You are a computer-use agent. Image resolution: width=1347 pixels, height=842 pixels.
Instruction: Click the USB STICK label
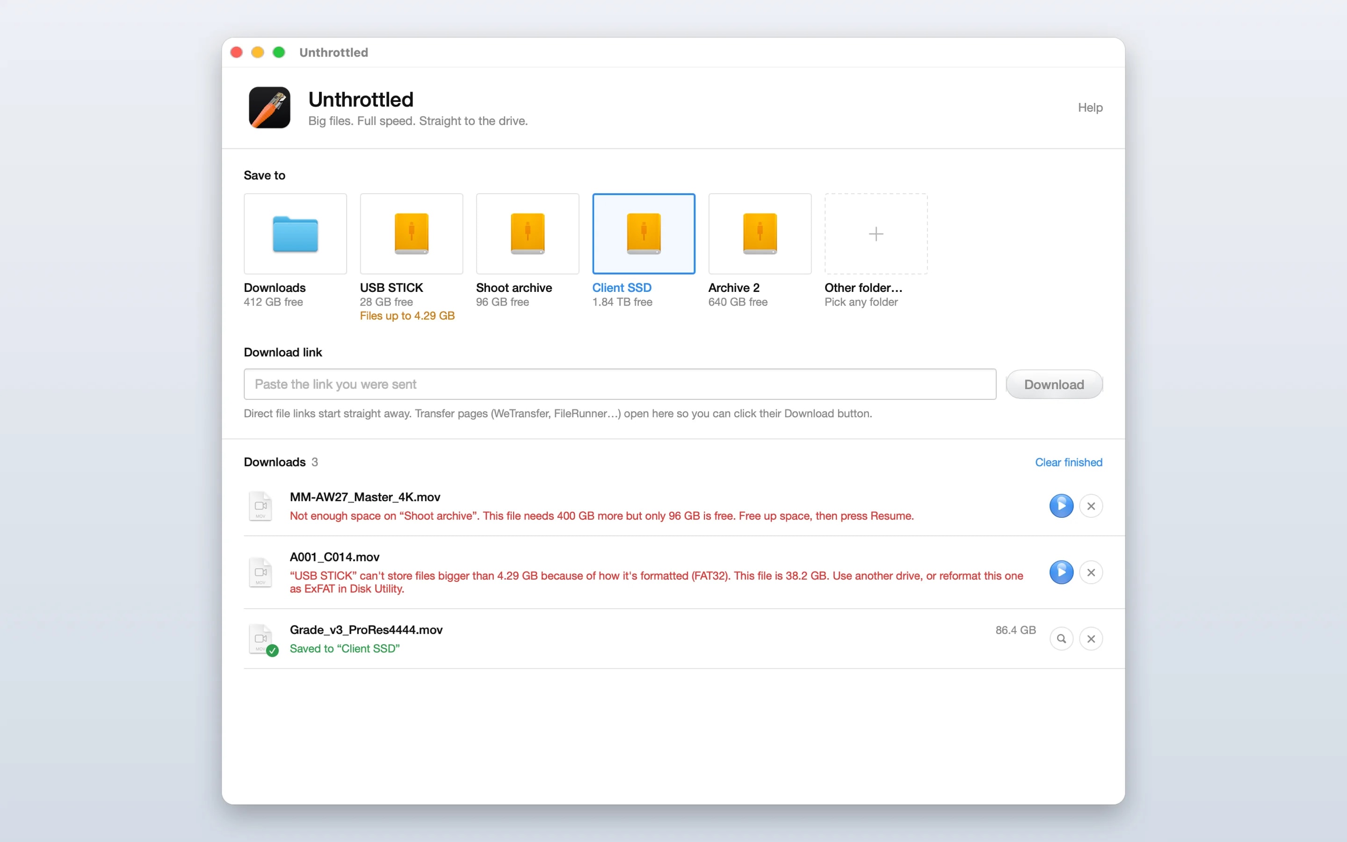coord(391,288)
